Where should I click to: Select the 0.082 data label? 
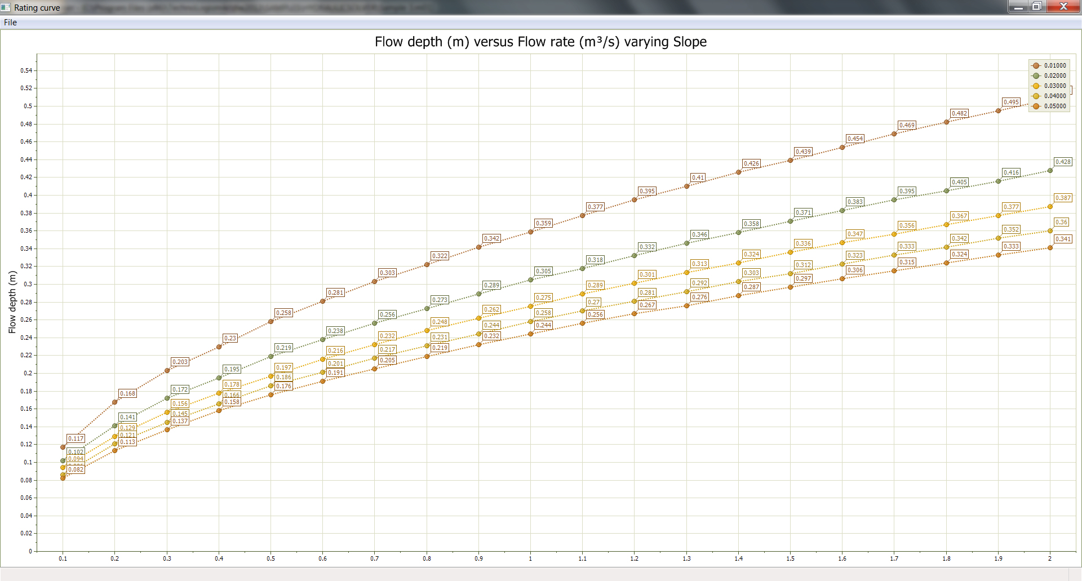(76, 469)
